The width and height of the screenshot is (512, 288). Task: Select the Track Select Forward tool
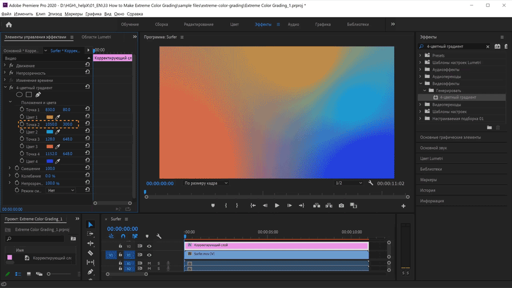pos(90,234)
